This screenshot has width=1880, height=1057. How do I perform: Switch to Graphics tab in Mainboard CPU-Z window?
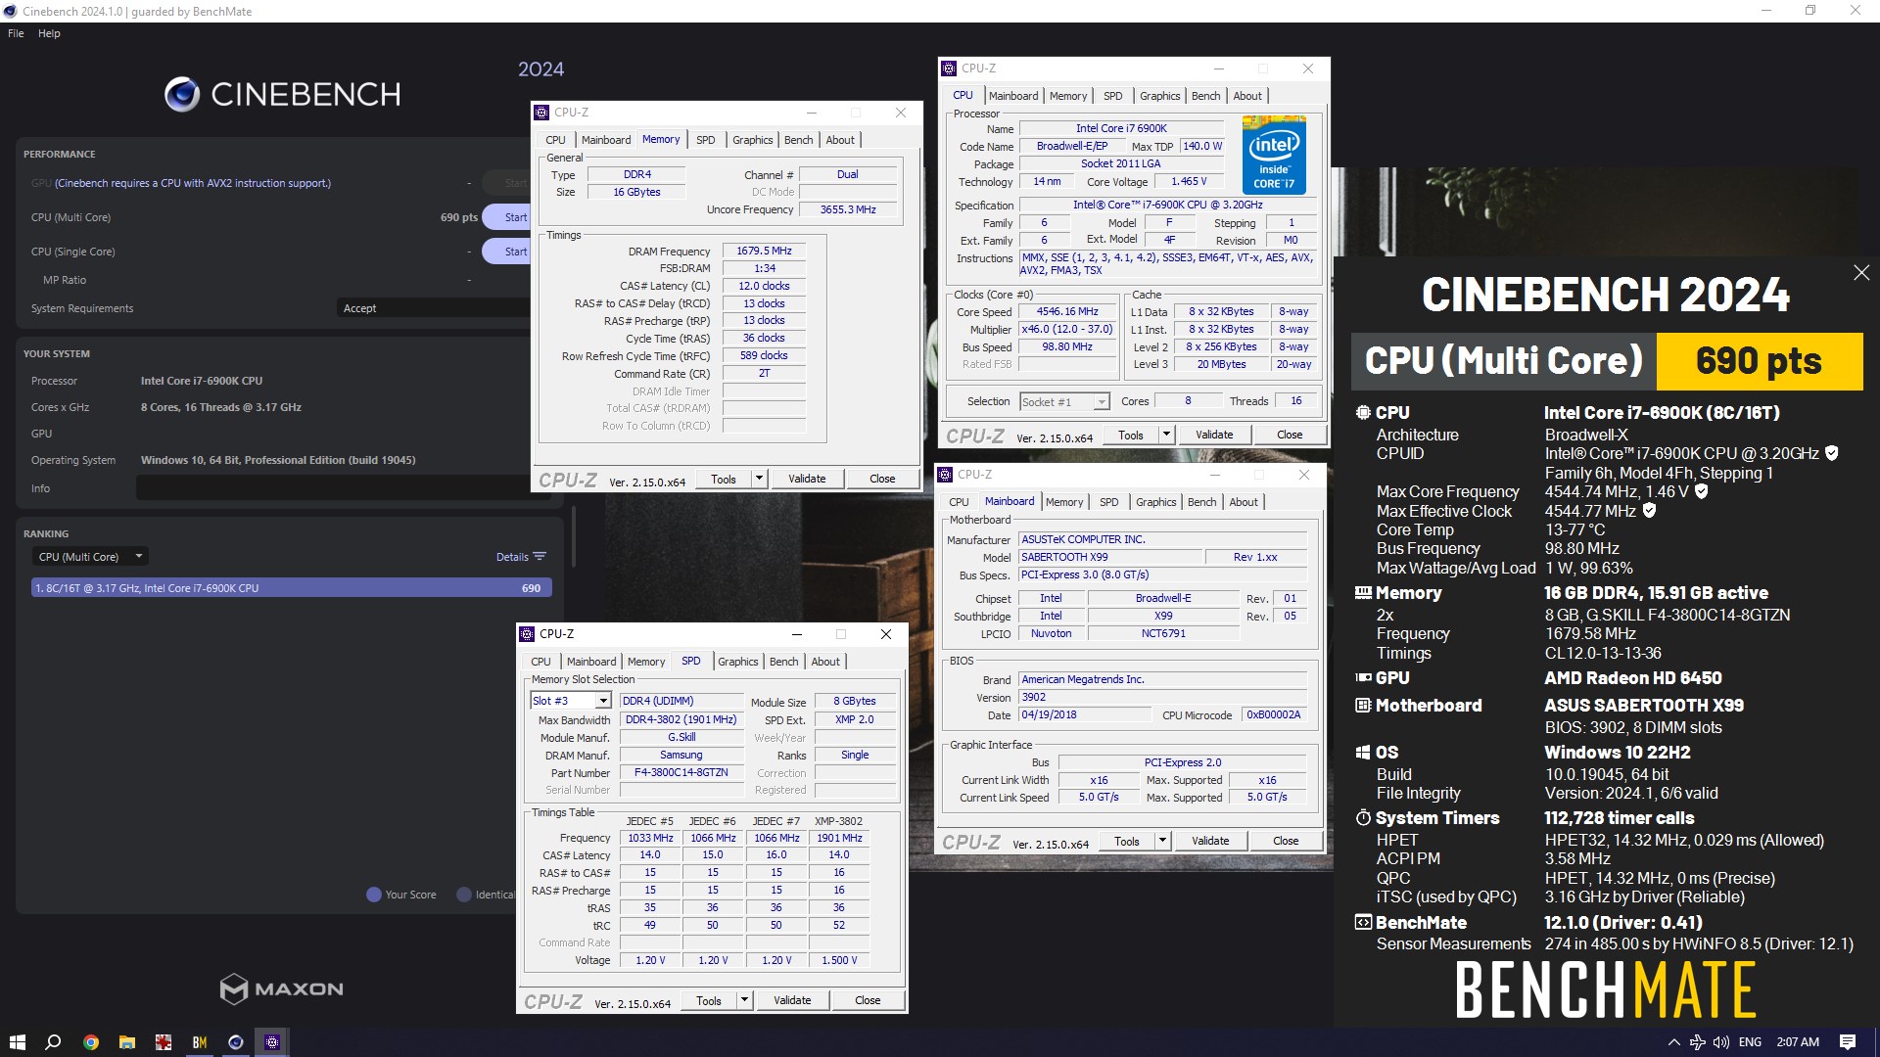coord(1155,502)
